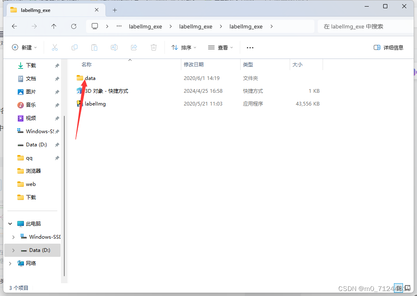Go forward with the forward arrow
Screen dimensions: 417x296
pyautogui.click(x=34, y=26)
